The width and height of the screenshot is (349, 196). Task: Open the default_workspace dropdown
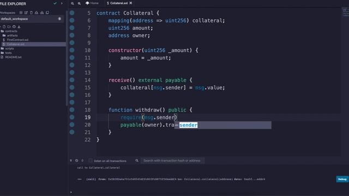point(32,19)
